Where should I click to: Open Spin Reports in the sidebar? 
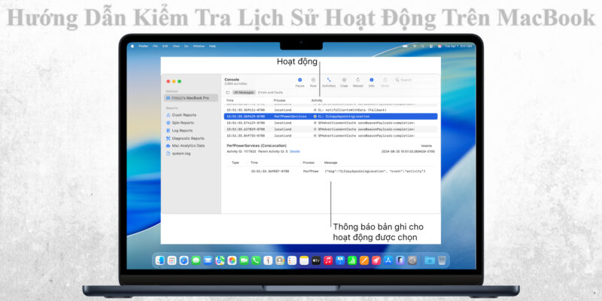tap(180, 123)
